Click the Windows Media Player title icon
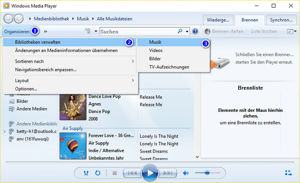300x183 pixels. point(6,6)
